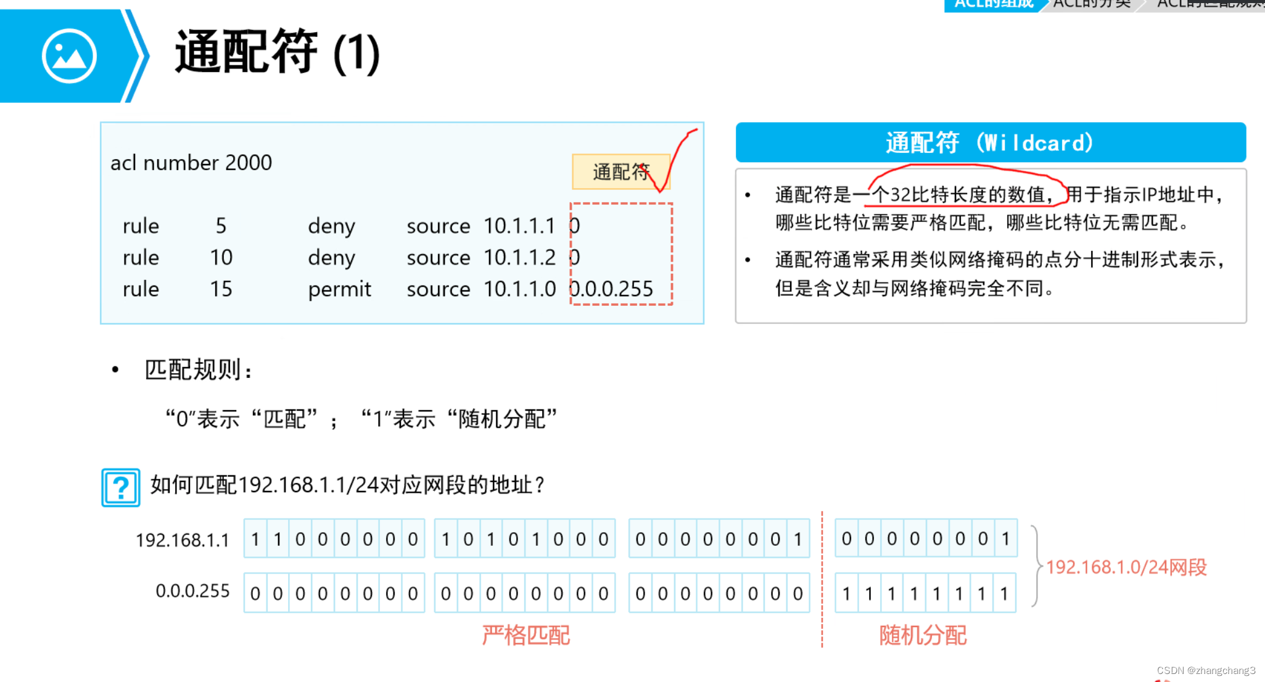Viewport: 1265px width, 682px height.
Task: Click the last bit cell of 192.168.1.1 row
Action: (1005, 539)
